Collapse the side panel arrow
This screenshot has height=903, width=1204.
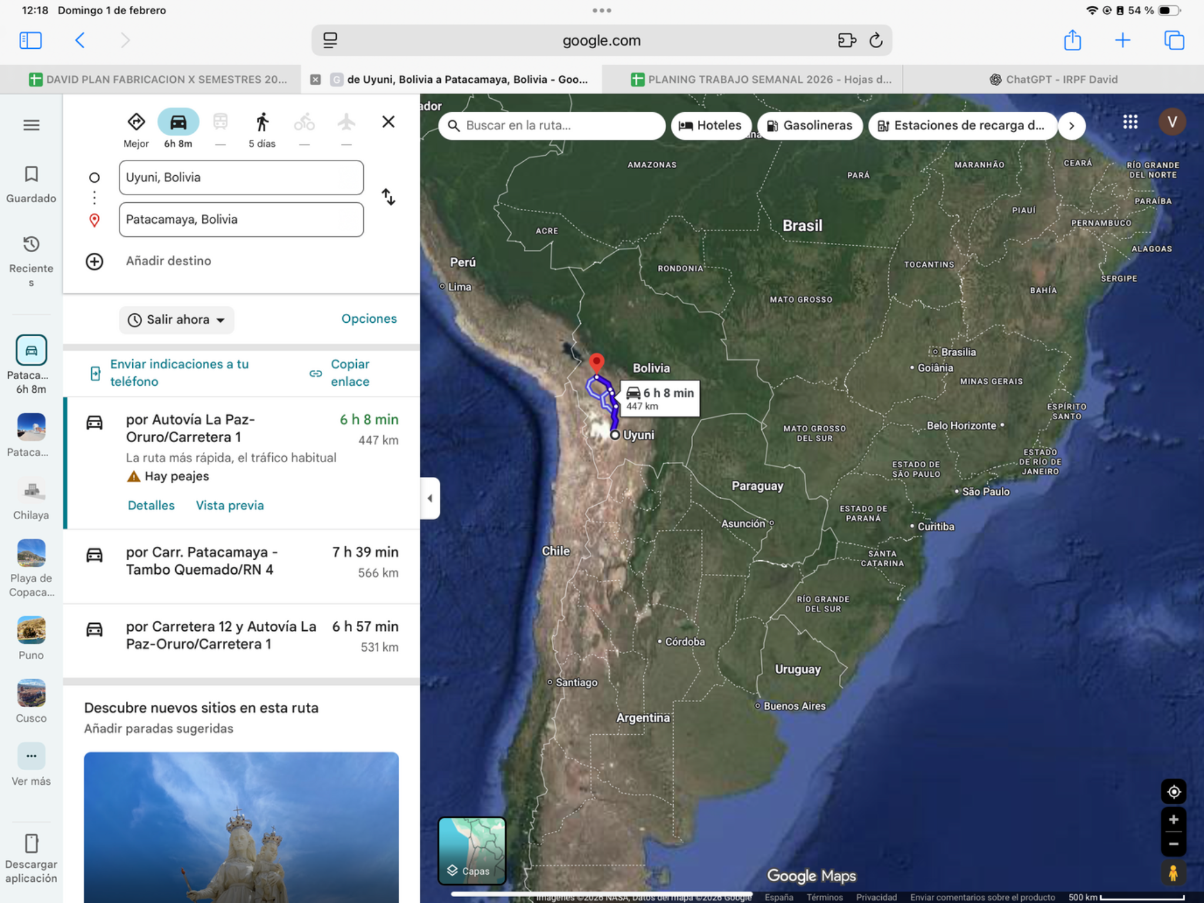430,498
